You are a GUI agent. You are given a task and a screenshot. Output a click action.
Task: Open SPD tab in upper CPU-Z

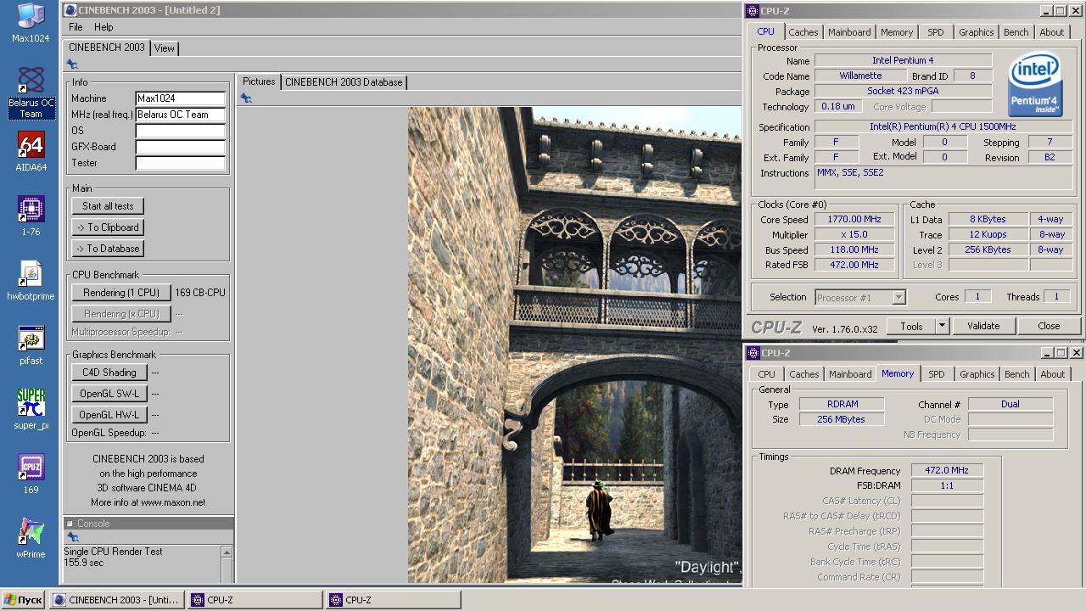936,32
